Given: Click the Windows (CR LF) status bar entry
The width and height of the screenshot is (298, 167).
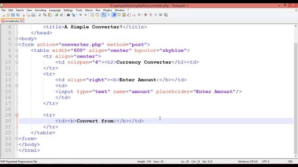Looking at the screenshot, I should click(x=248, y=161).
